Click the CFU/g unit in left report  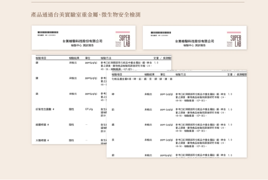click(x=89, y=109)
